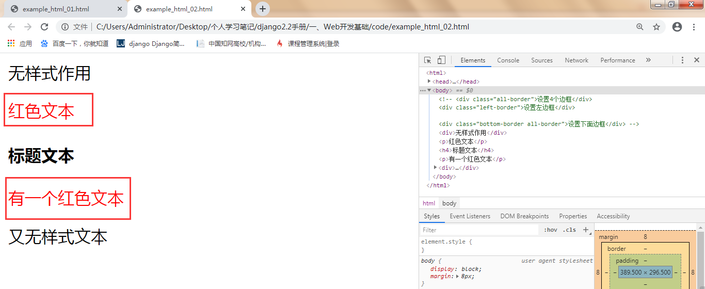
Task: Switch to the Console tab
Action: pos(508,60)
